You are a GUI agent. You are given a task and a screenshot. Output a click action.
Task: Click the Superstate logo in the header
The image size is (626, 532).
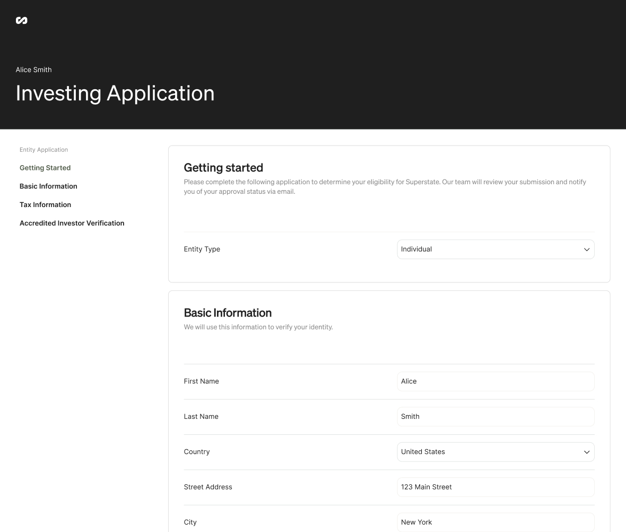[x=22, y=20]
